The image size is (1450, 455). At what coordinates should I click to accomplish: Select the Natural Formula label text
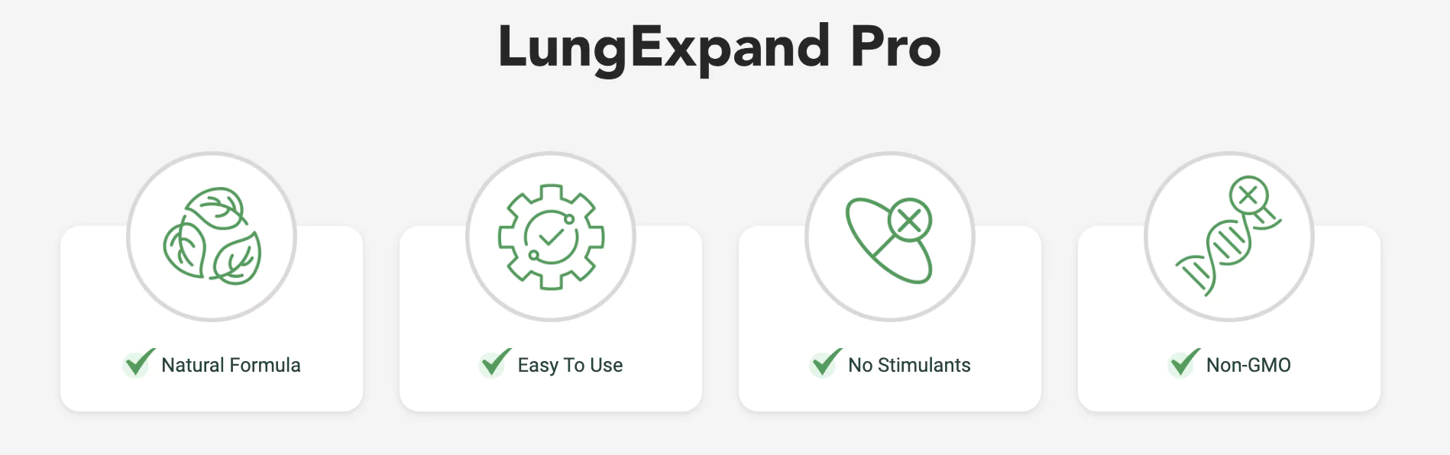coord(231,365)
